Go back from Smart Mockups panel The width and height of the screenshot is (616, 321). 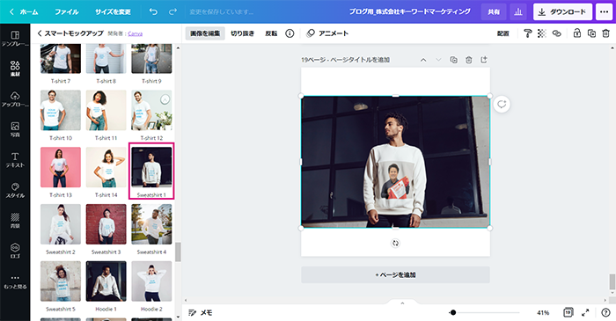click(40, 33)
